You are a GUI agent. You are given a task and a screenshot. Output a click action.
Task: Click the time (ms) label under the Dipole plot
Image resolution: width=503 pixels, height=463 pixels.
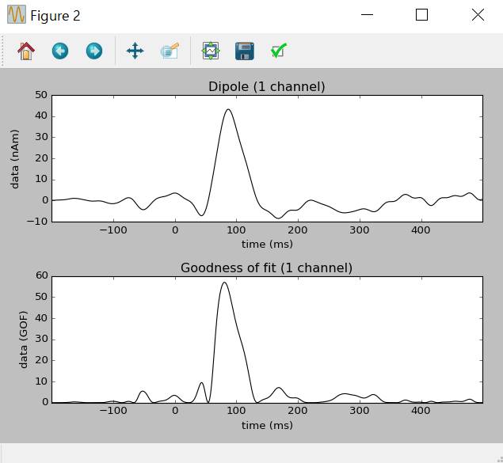pos(267,244)
